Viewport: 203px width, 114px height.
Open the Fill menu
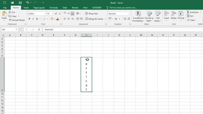190,16
